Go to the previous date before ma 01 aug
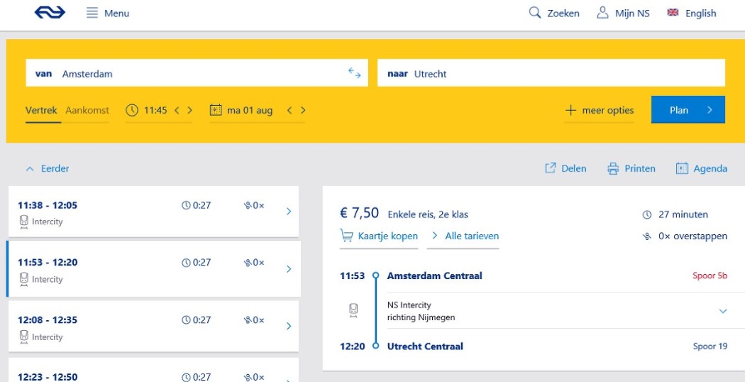 click(x=289, y=110)
